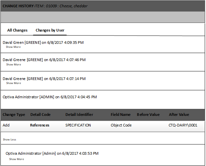The height and width of the screenshot is (166, 206).
Task: Expand Show More for the 4:03:53 PM change
Action: (x=17, y=159)
